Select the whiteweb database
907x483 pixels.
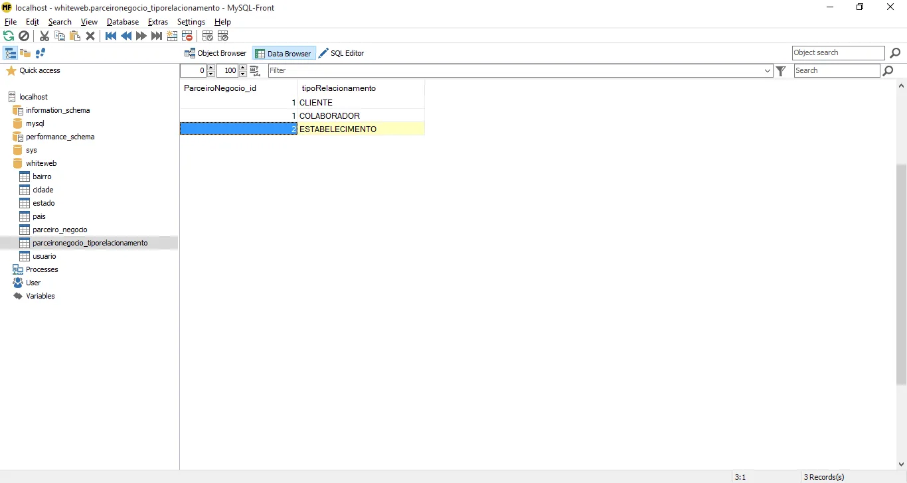click(x=41, y=163)
